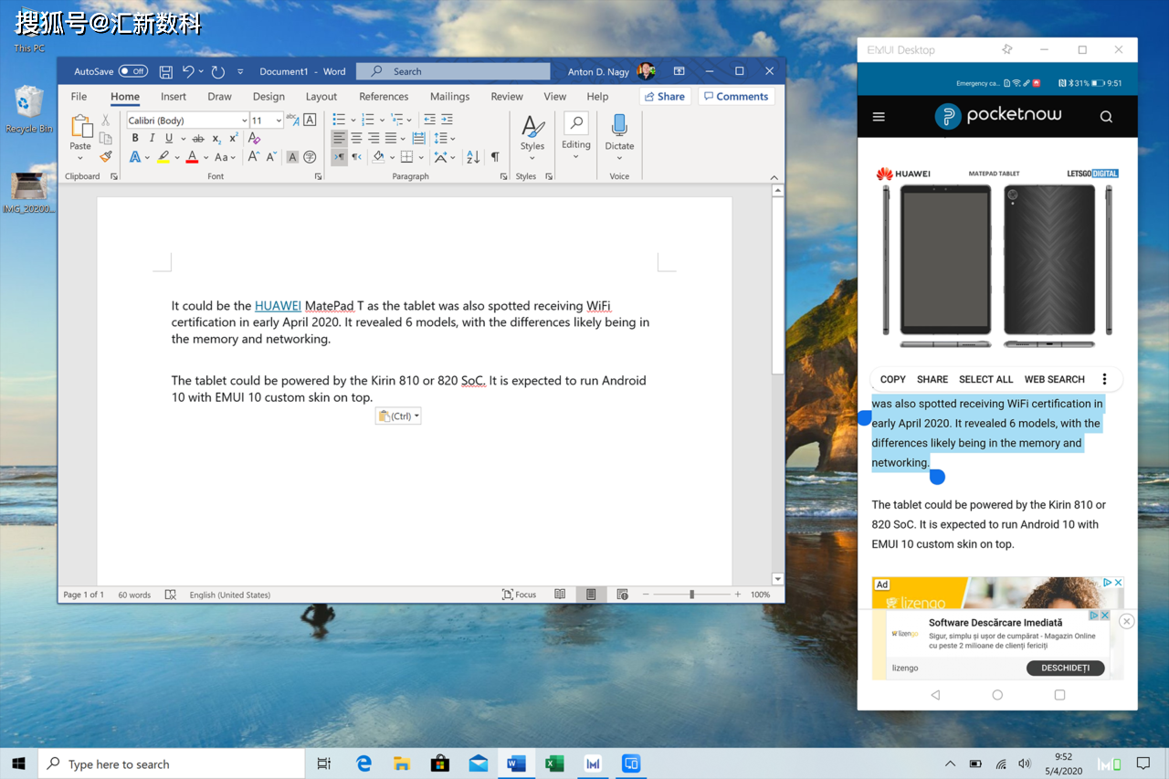Switch to Print Layout view
Image resolution: width=1169 pixels, height=779 pixels.
(x=591, y=595)
